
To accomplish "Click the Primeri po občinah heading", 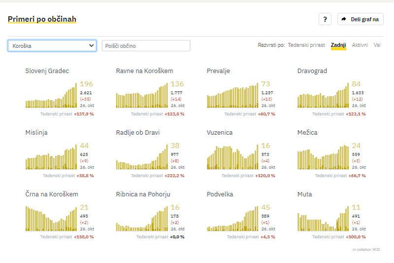I will 42,19.
